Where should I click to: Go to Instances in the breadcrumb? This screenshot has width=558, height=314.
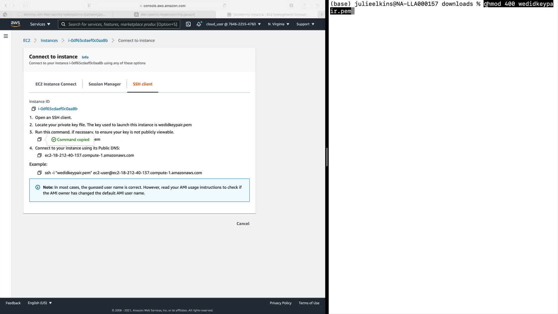coord(49,40)
